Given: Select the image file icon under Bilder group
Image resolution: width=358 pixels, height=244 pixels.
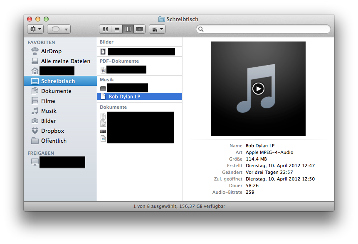Looking at the screenshot, I should [103, 51].
